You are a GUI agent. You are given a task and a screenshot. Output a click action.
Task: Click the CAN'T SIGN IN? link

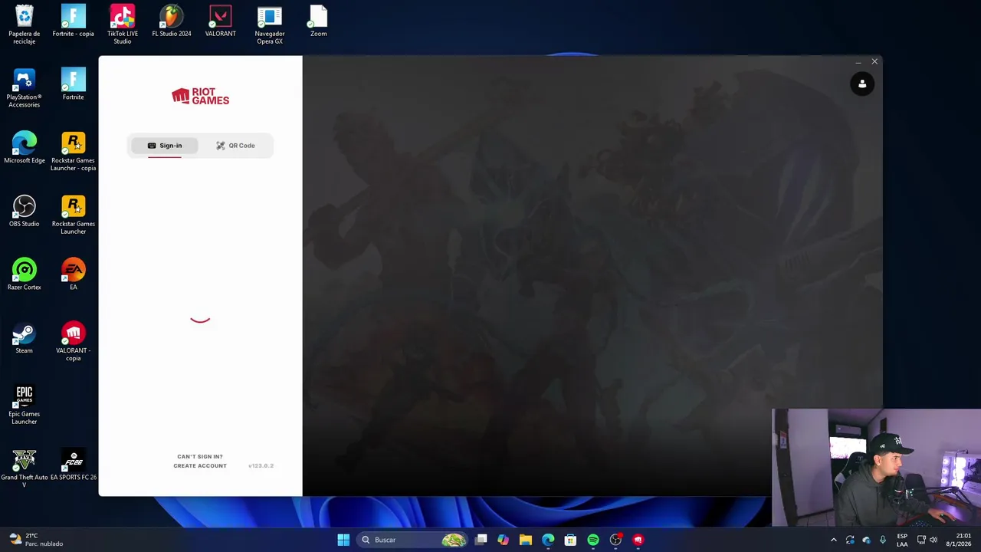pyautogui.click(x=200, y=456)
